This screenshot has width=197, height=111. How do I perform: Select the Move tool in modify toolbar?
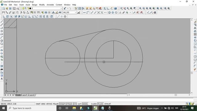point(195,38)
